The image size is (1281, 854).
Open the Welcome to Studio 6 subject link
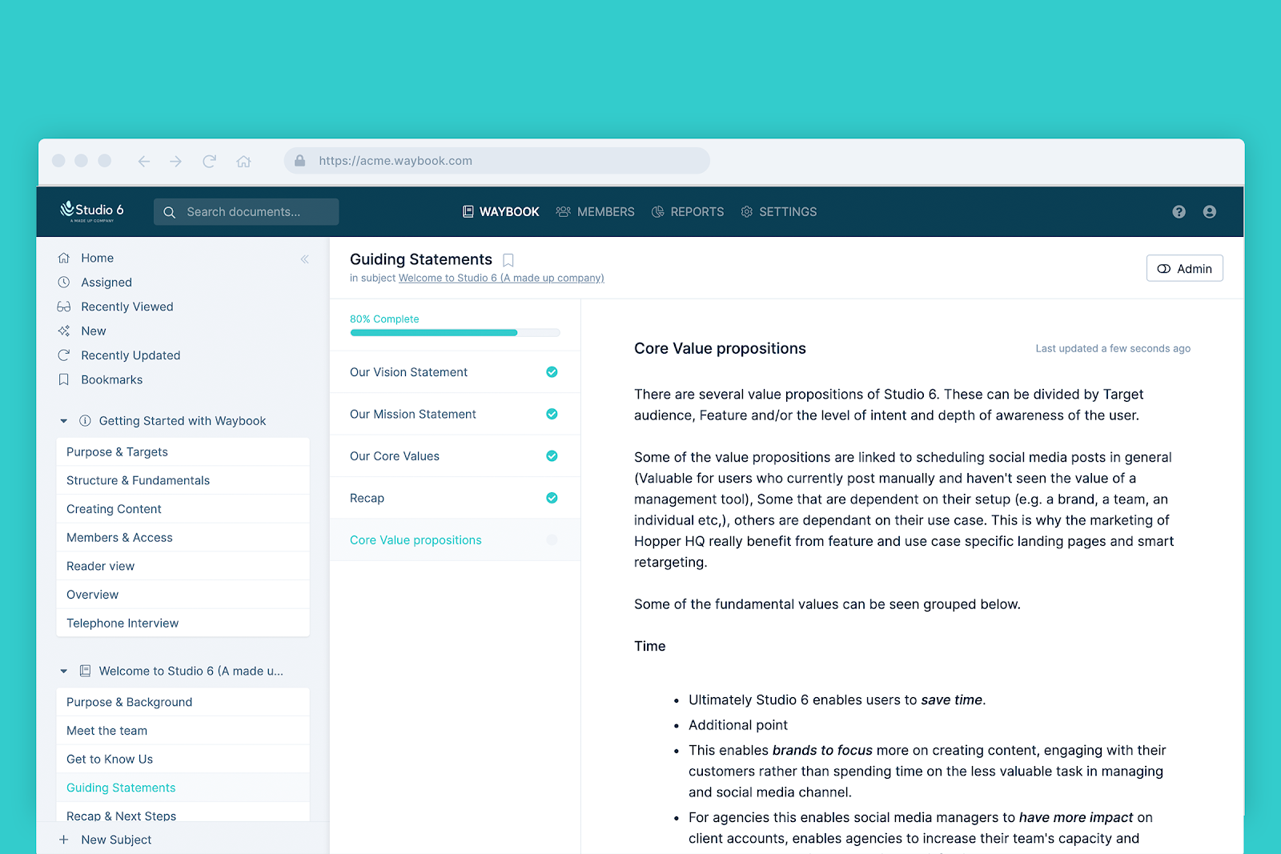point(500,279)
